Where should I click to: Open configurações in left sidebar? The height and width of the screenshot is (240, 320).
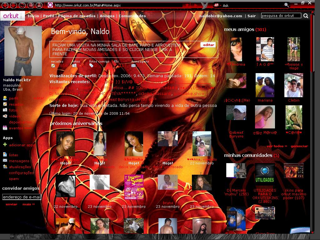tap(21, 173)
